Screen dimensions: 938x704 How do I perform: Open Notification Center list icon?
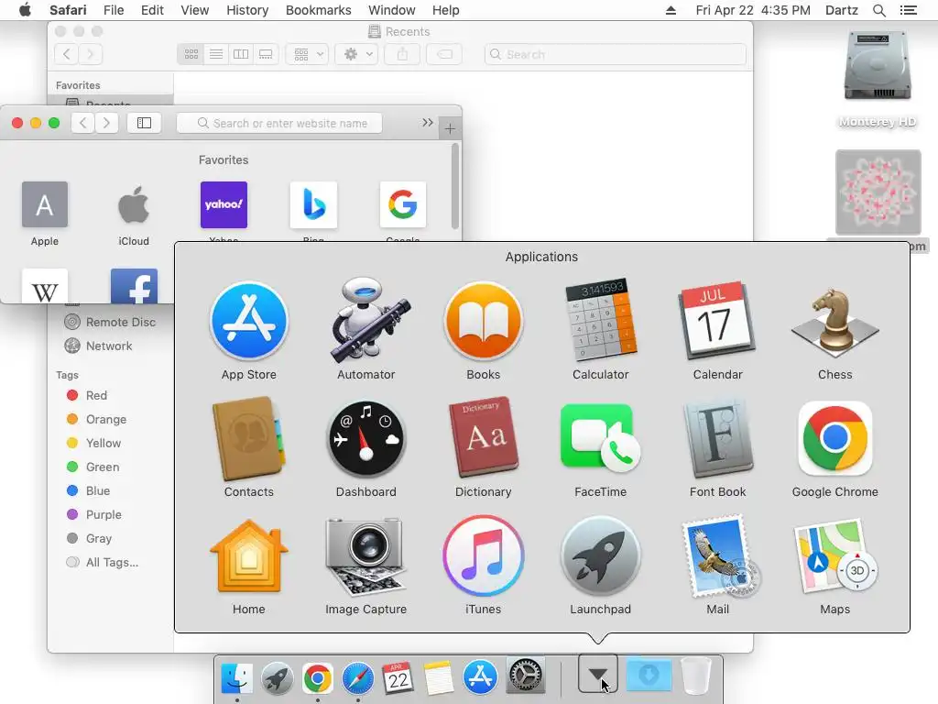[908, 10]
